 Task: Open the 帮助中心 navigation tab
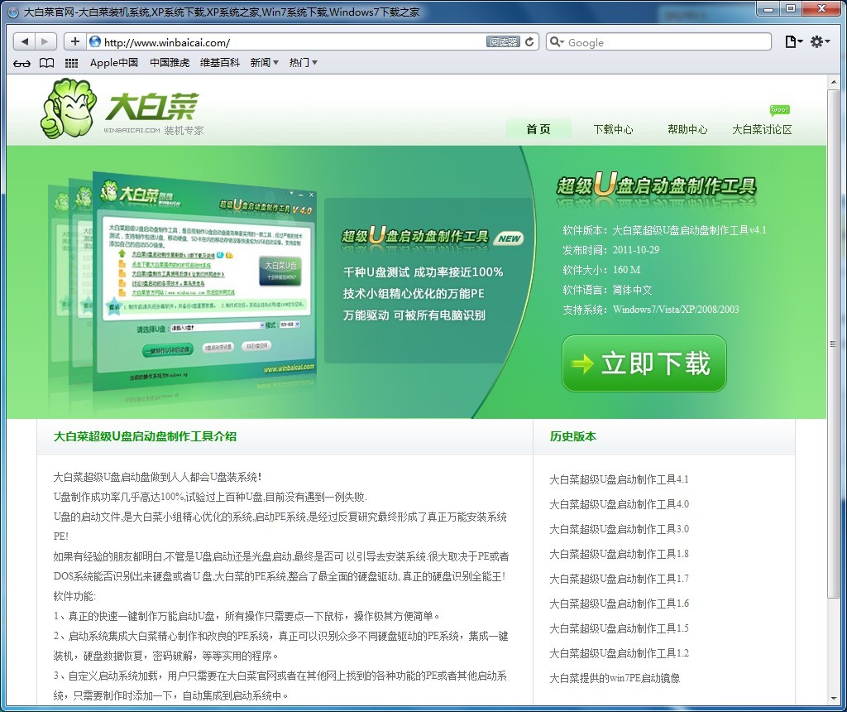(x=687, y=129)
